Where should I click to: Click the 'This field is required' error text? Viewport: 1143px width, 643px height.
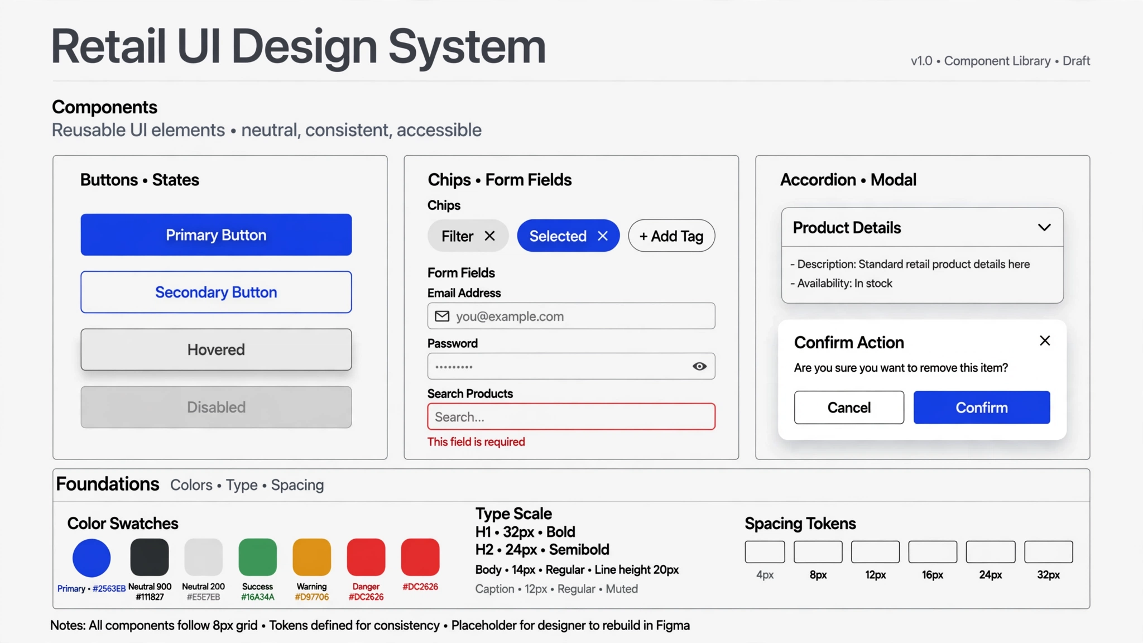476,442
